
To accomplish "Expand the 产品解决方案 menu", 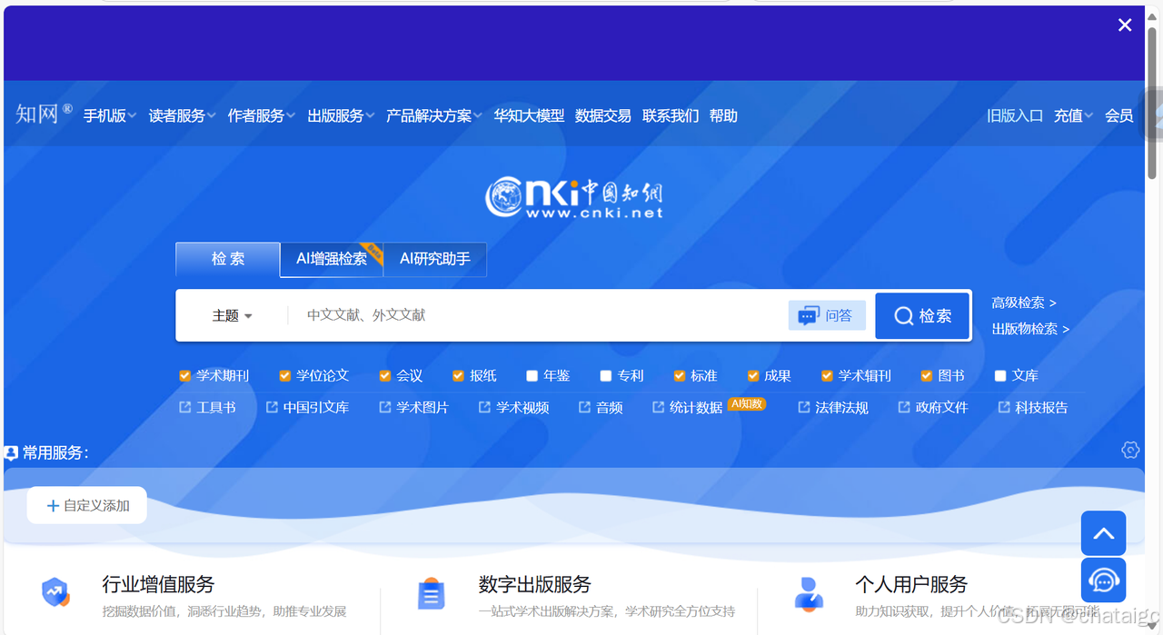I will pos(434,115).
